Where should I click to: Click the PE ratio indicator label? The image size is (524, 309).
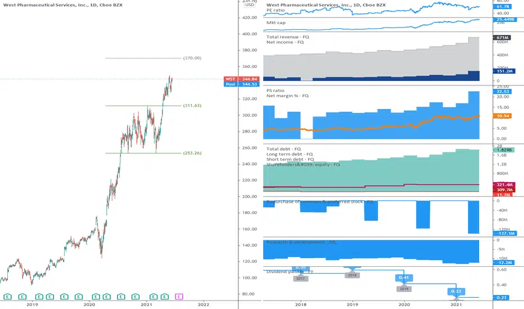pyautogui.click(x=275, y=10)
